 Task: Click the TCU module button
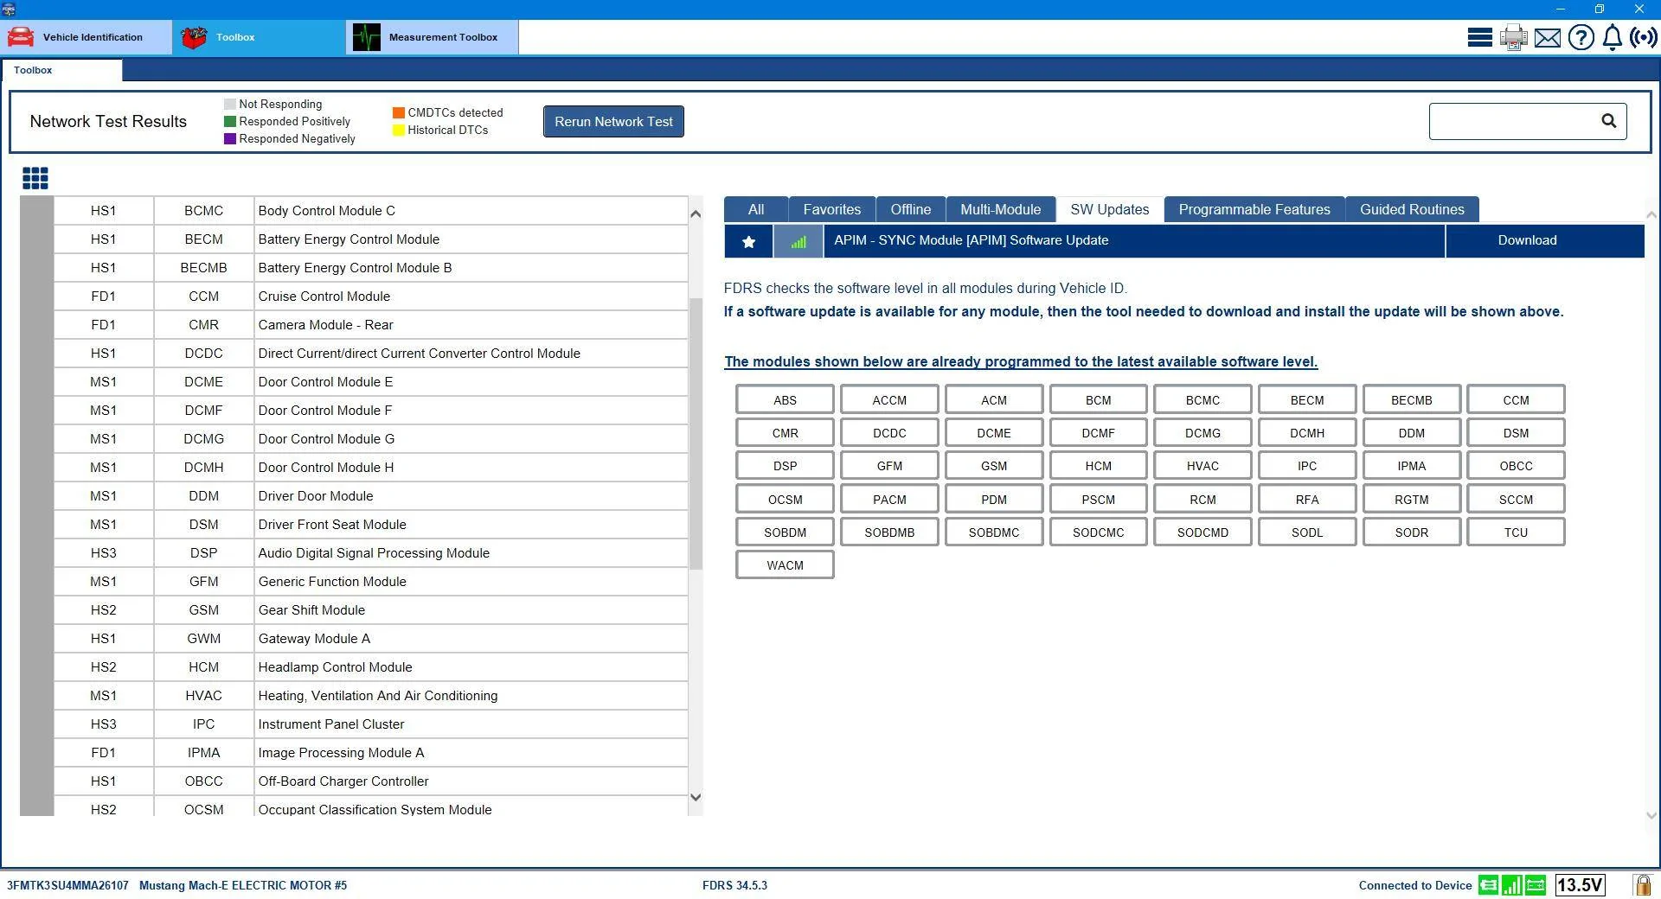coord(1516,532)
